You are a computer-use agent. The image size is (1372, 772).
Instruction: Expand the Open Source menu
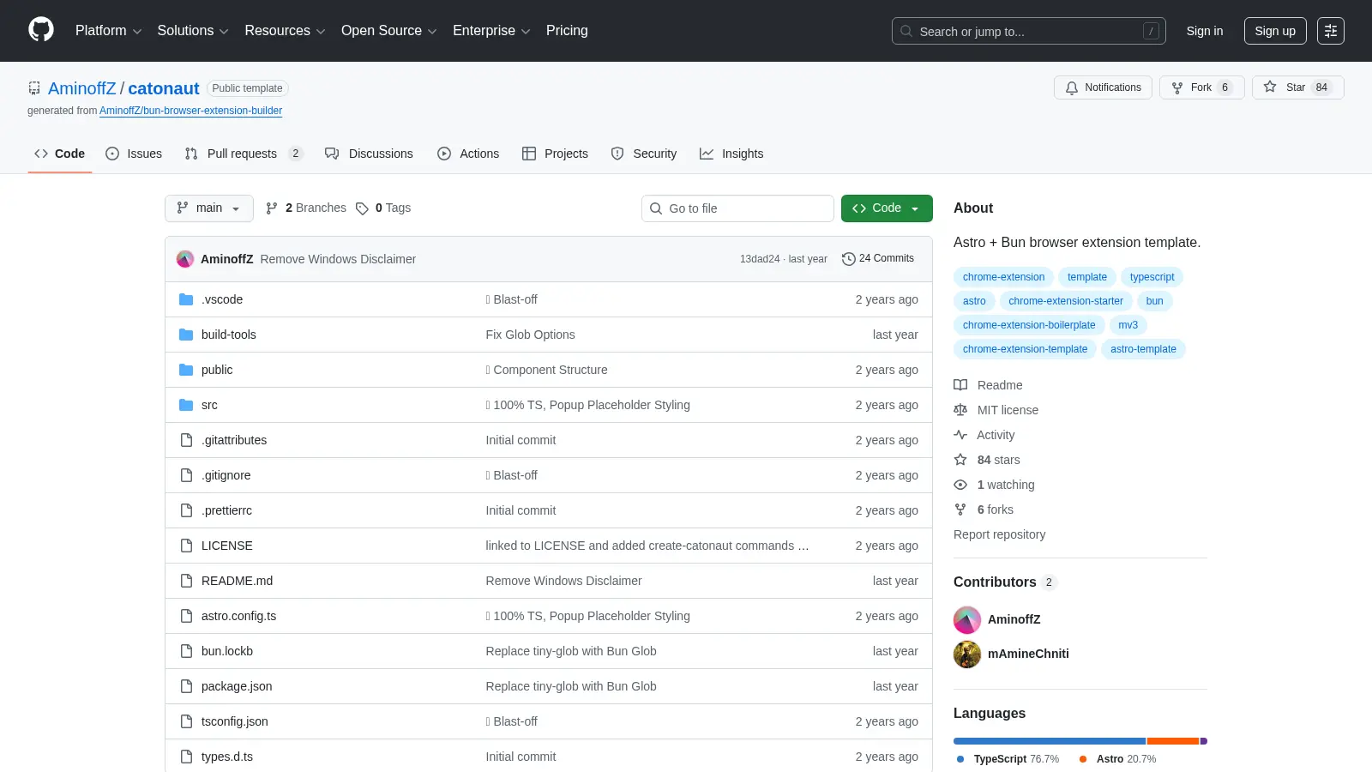point(389,31)
